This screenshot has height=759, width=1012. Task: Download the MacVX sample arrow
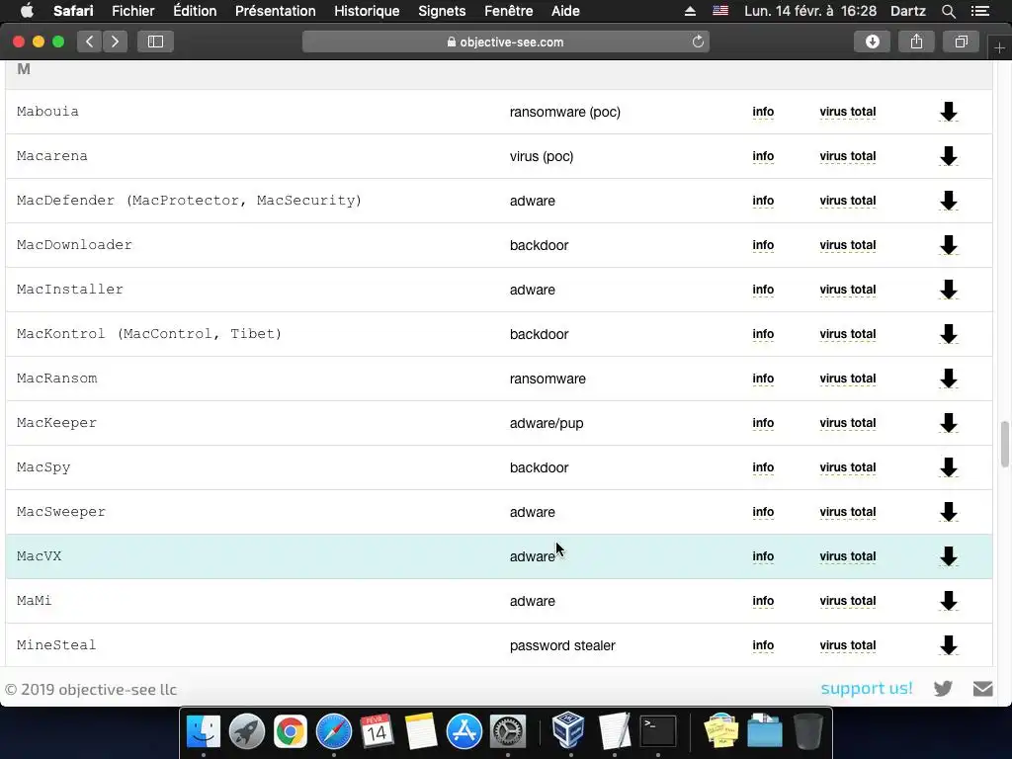click(948, 556)
